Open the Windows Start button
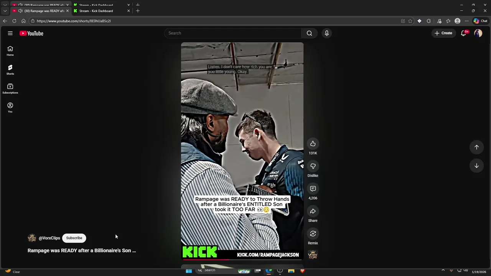Screen dimensions: 491x276 tap(189, 271)
